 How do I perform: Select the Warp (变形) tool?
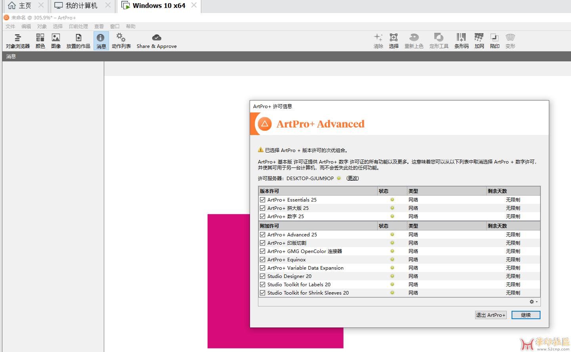(x=510, y=41)
